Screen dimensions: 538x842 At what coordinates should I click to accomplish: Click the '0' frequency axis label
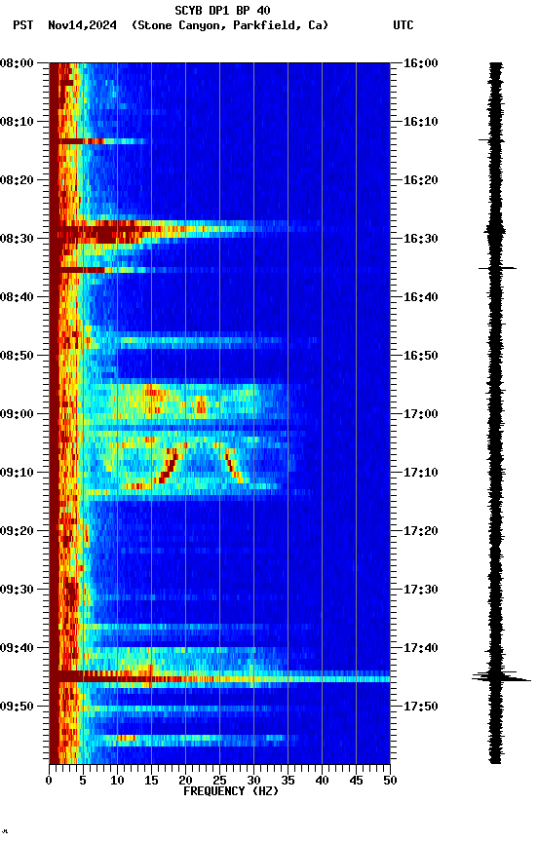click(49, 781)
